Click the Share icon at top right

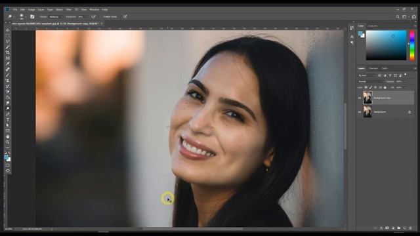tap(414, 16)
